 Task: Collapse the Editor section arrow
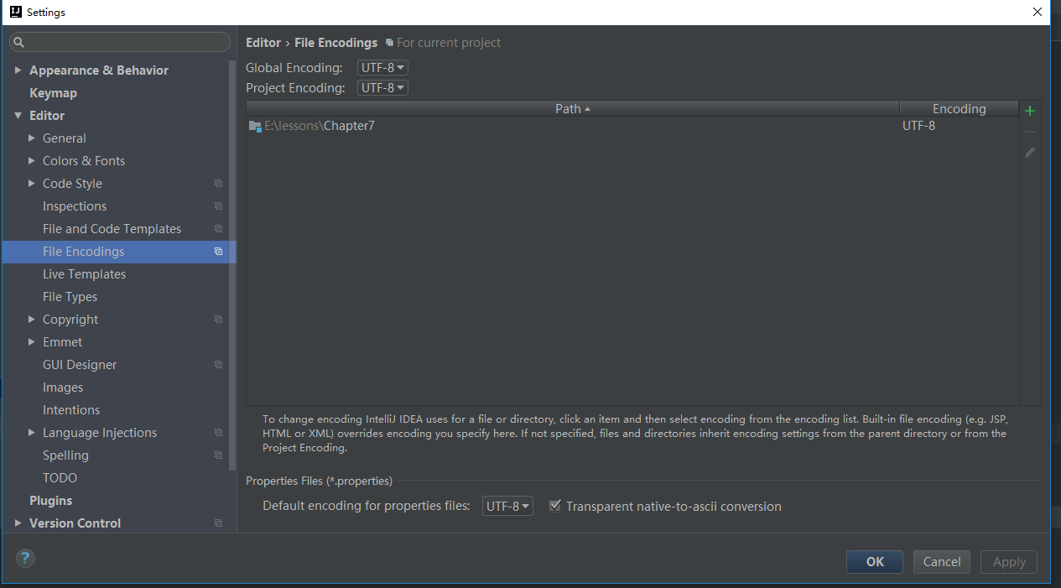pos(18,116)
